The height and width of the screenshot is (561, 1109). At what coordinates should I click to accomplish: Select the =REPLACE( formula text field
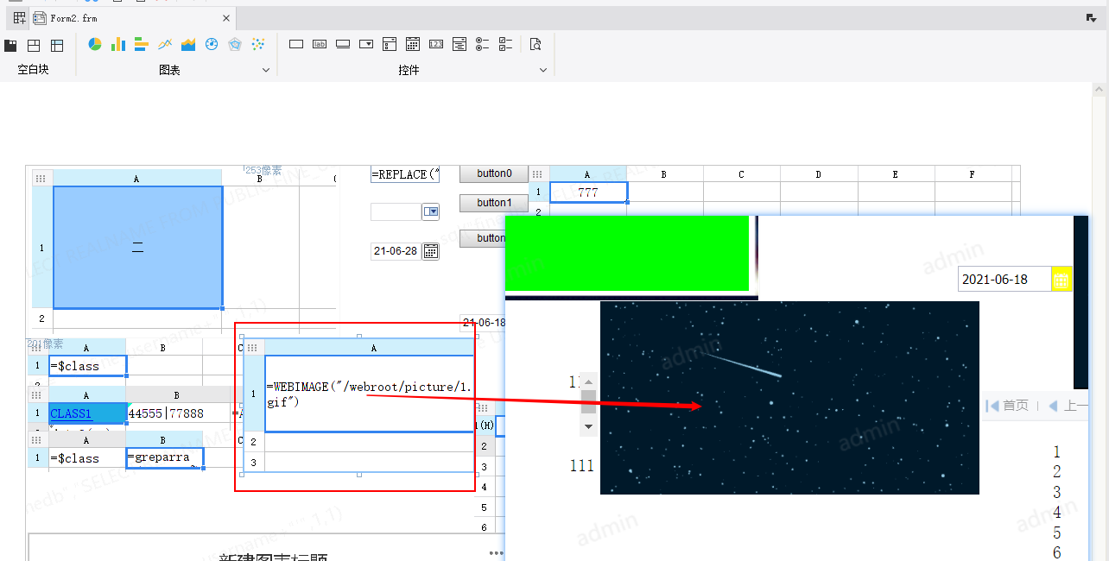pos(405,174)
